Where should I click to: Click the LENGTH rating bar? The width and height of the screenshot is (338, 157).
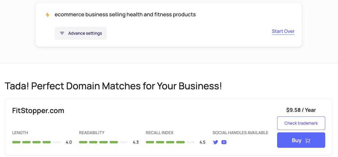tap(36, 142)
